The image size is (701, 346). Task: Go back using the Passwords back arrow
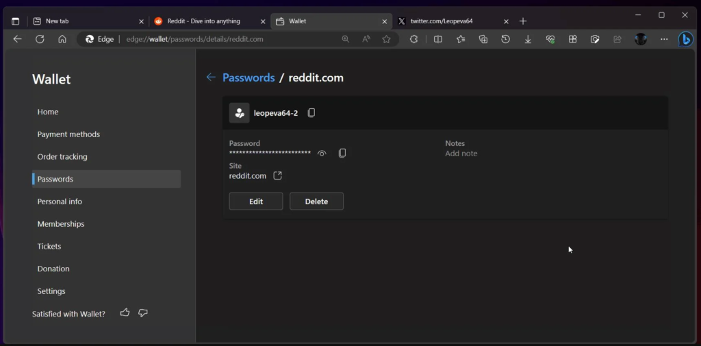211,77
